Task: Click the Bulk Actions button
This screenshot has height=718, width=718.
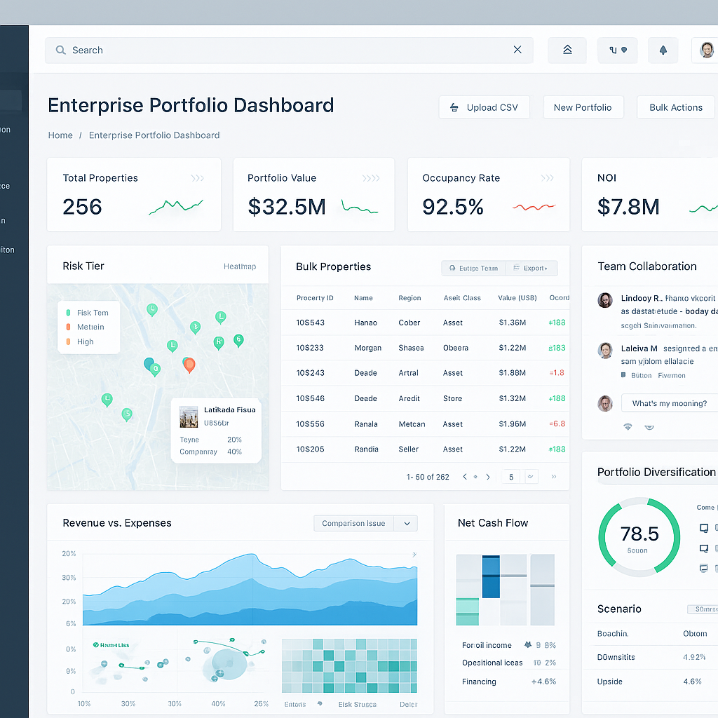Action: tap(675, 107)
